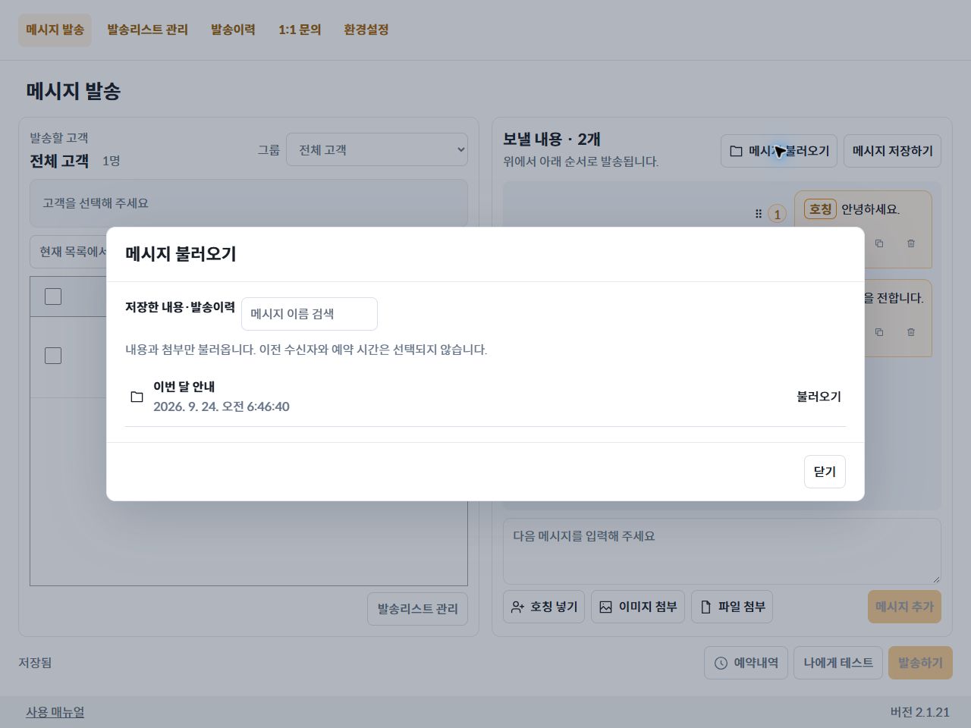971x728 pixels.
Task: Duplicate the 안녕하세요 message with its copy icon
Action: pos(879,243)
